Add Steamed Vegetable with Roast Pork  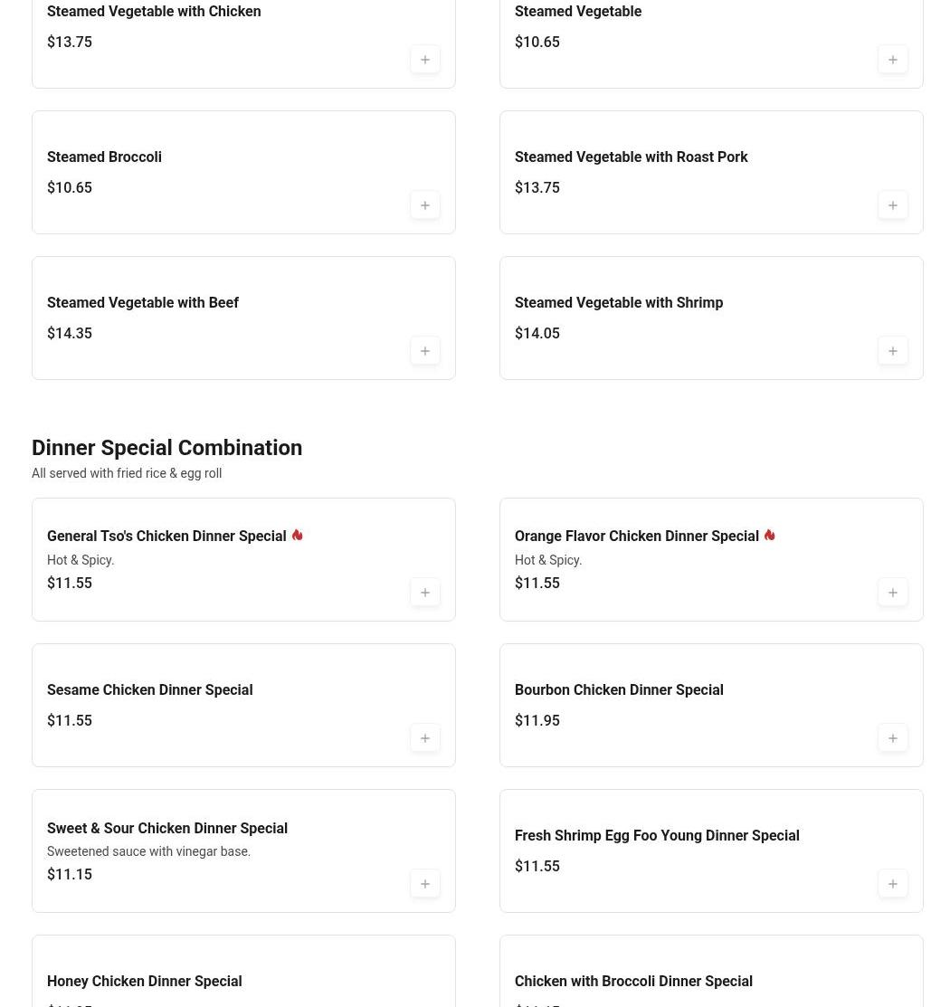coord(893,205)
